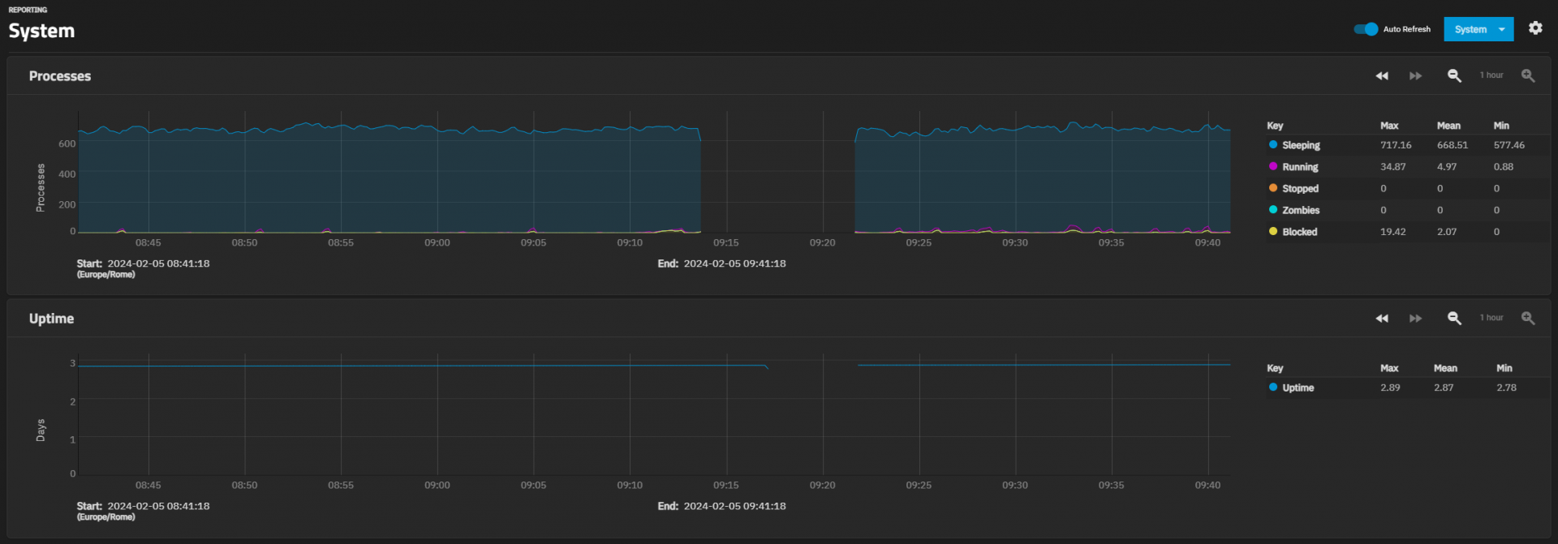Zoom out on the Processes chart
Viewport: 1558px width, 544px height.
point(1454,75)
